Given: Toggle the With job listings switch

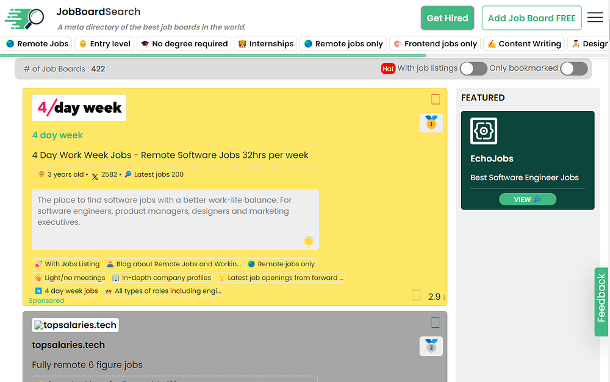Looking at the screenshot, I should 473,69.
